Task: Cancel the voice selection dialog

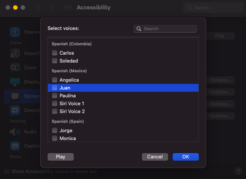Action: coord(155,157)
